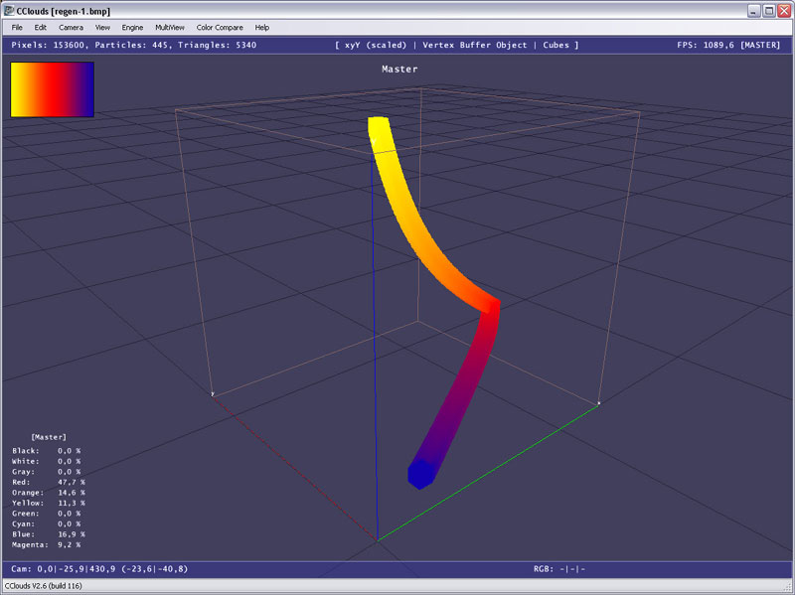Click the xyY (scaled) mode text

pyautogui.click(x=378, y=45)
